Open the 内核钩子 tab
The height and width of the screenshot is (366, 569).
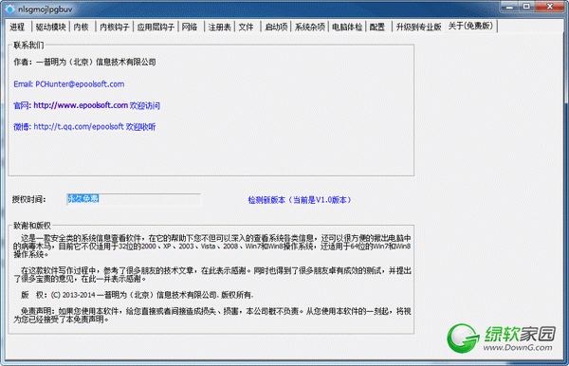[115, 27]
